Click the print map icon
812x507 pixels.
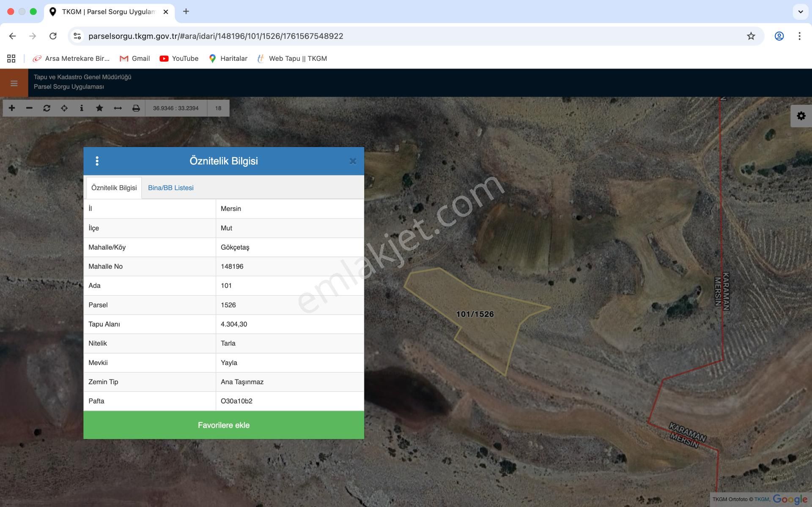135,108
